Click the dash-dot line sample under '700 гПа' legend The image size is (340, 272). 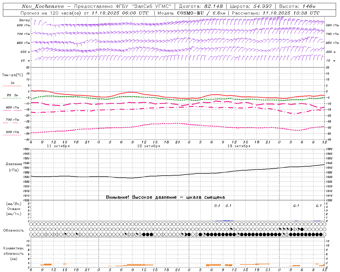tap(12, 123)
